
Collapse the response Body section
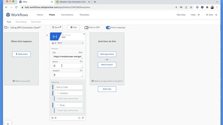57,105
